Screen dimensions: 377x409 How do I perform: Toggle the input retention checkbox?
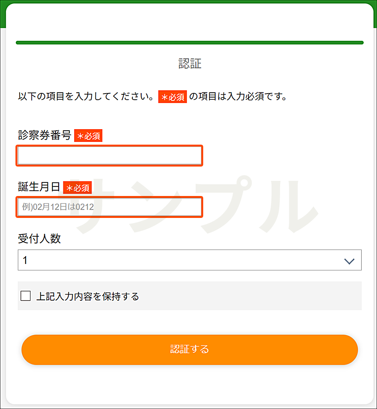click(x=25, y=296)
